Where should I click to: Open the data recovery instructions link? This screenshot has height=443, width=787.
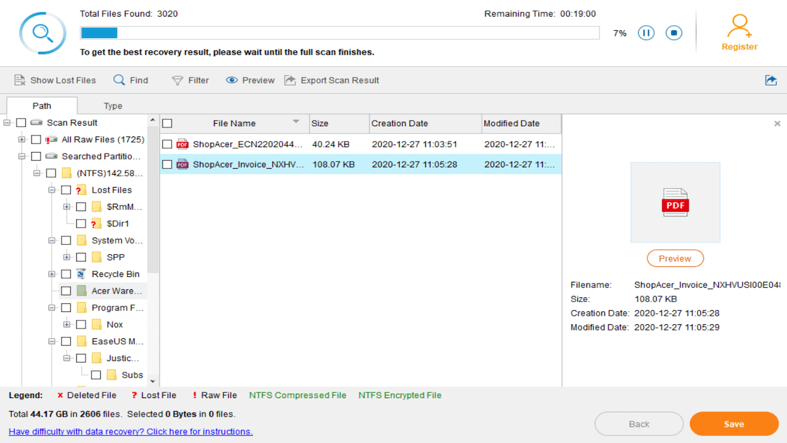[130, 431]
